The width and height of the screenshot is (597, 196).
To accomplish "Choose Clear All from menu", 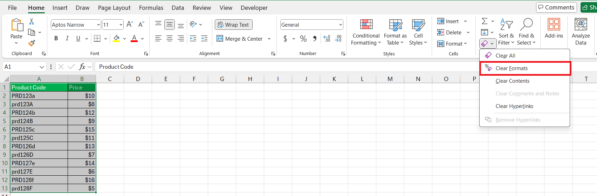I will click(x=524, y=55).
